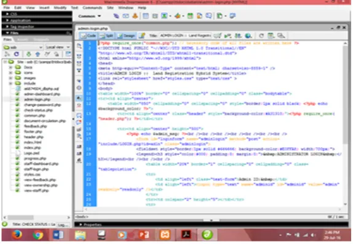The height and width of the screenshot is (244, 353).
Task: Open Firefox from the taskbar
Action: click(x=17, y=235)
